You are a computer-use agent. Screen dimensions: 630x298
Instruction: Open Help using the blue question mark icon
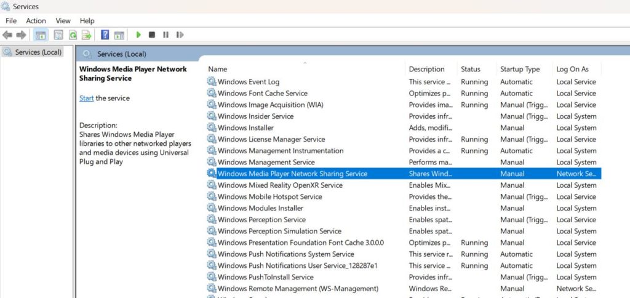click(105, 35)
